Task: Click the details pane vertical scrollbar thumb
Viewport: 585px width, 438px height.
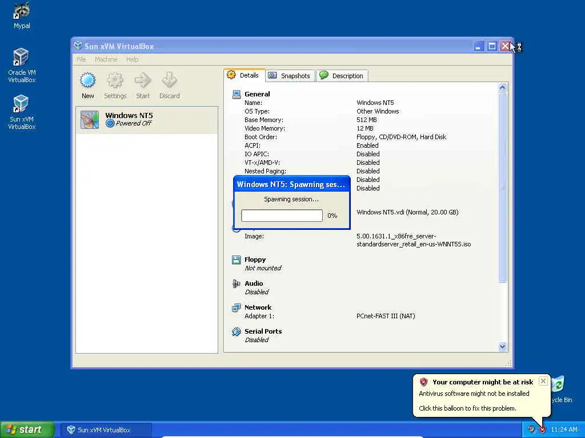Action: pos(502,187)
